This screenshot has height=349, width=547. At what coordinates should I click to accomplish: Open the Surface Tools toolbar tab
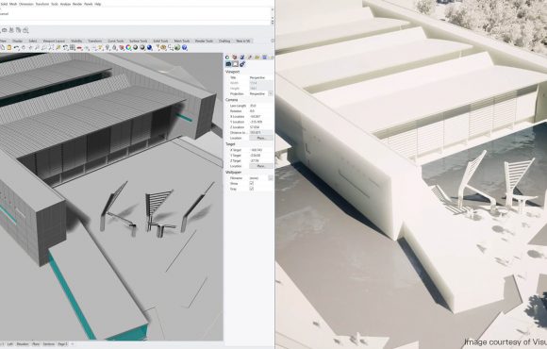[138, 41]
